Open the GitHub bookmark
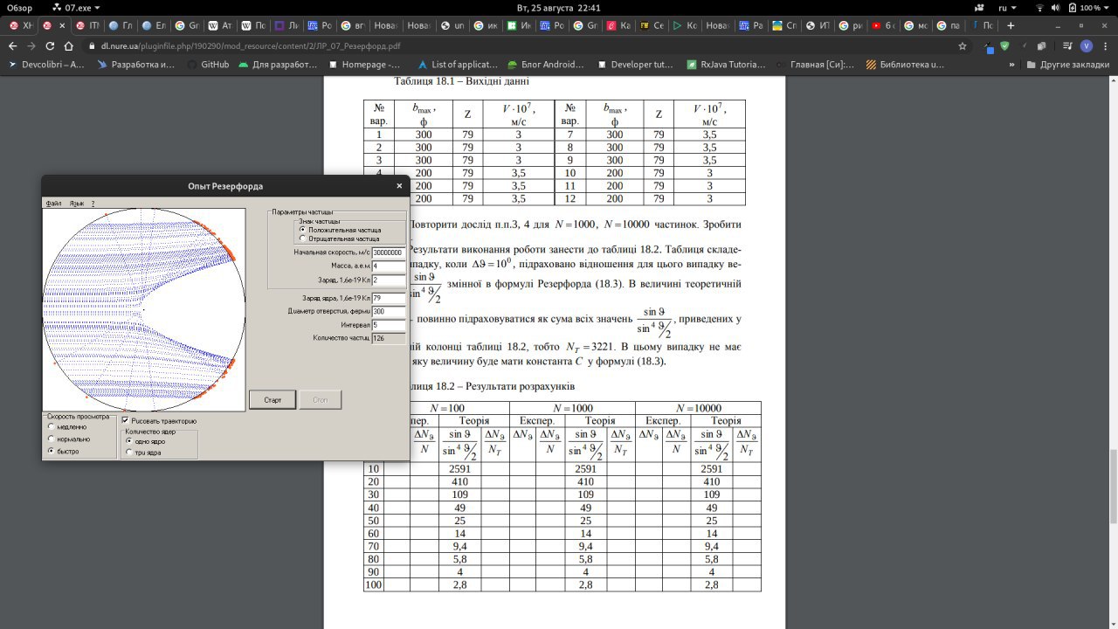 (208, 65)
